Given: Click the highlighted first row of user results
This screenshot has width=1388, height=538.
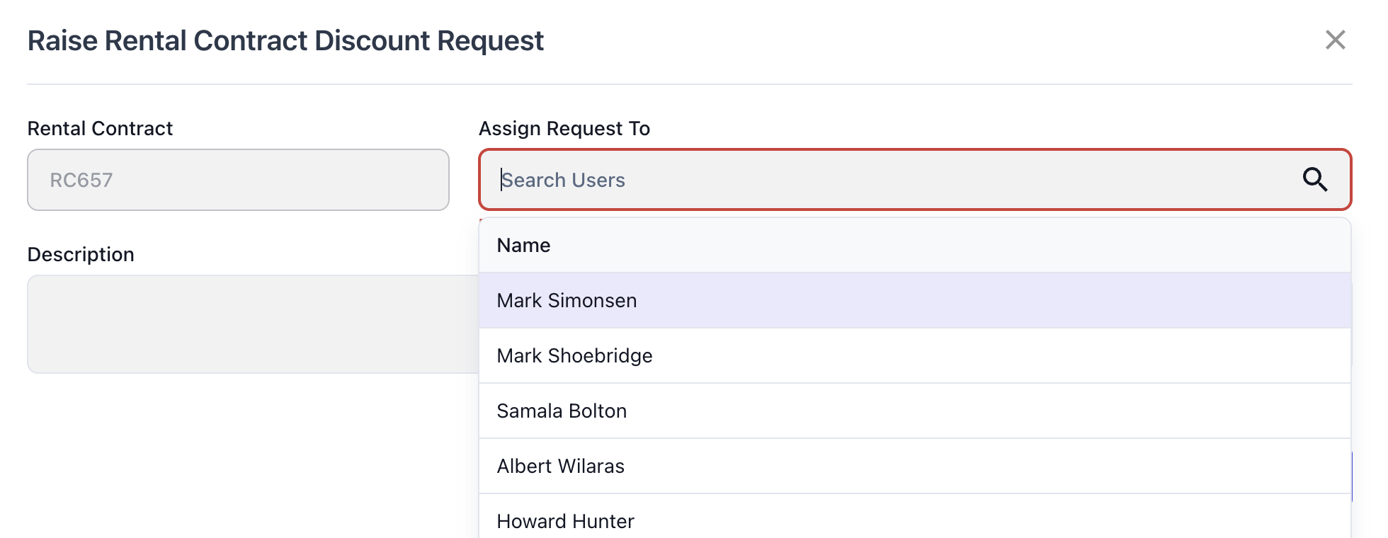Looking at the screenshot, I should pos(914,301).
